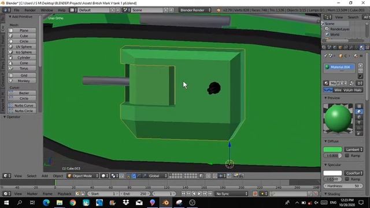Viewport: 370px width, 208px height.
Task: Click the Nurbs Curve icon
Action: 11,105
